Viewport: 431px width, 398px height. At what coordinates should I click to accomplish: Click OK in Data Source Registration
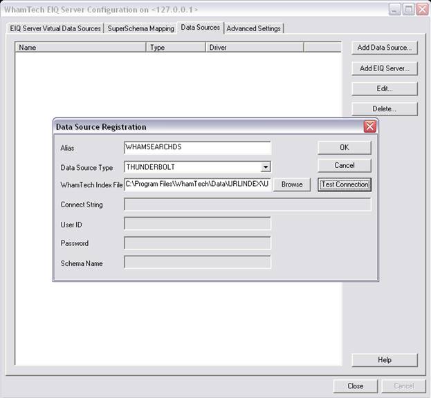point(344,148)
